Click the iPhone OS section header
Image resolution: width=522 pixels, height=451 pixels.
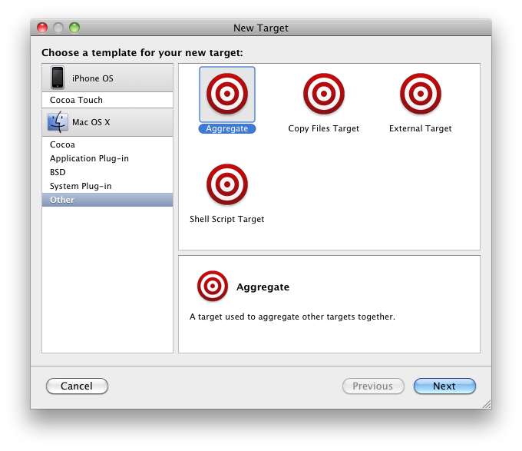point(107,78)
